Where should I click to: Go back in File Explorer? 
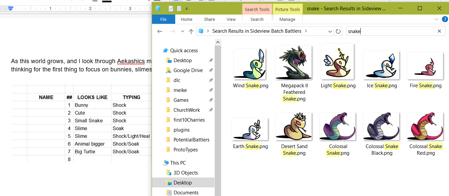[x=160, y=31]
